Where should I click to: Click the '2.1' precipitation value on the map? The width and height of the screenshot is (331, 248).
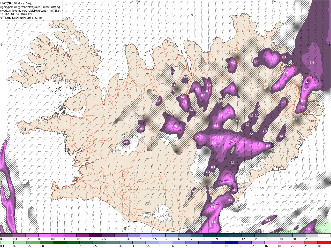[x=308, y=82]
